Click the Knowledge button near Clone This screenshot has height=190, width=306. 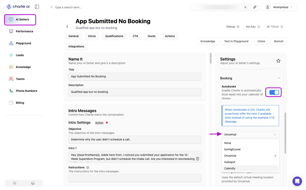(x=208, y=41)
